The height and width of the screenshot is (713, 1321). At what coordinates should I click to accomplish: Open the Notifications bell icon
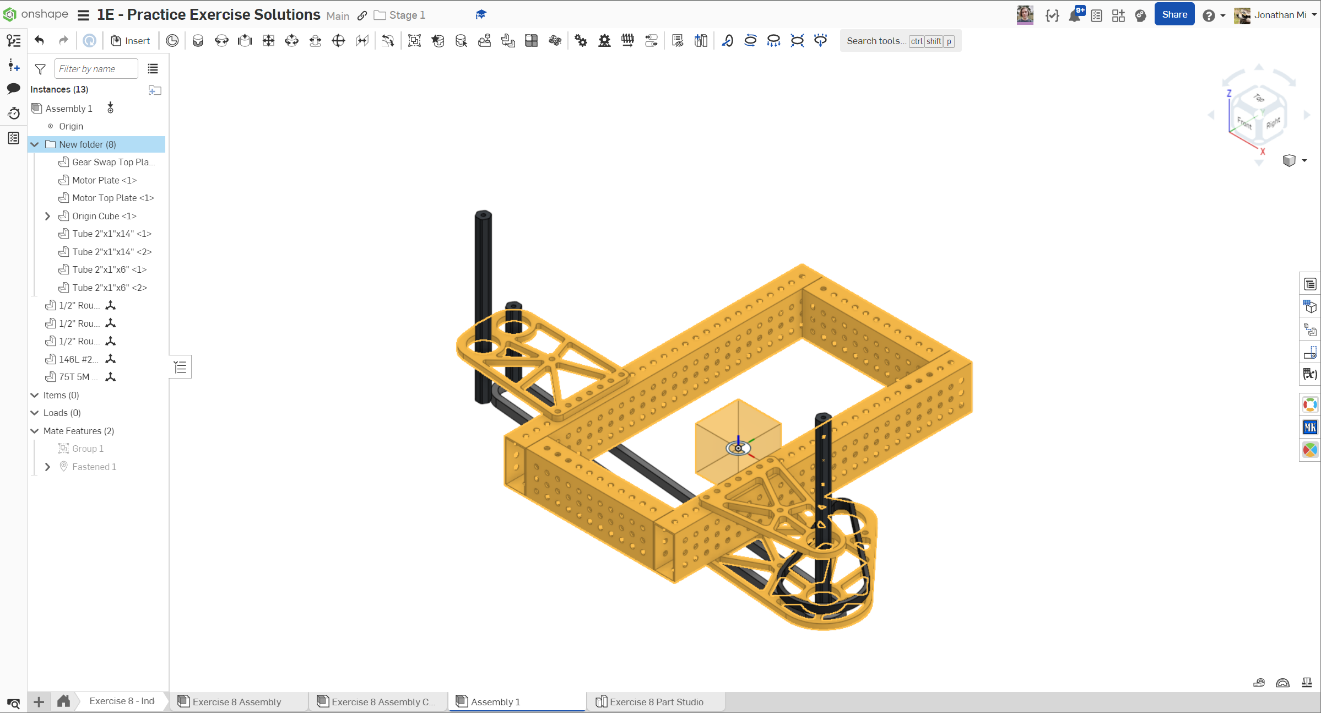point(1074,15)
